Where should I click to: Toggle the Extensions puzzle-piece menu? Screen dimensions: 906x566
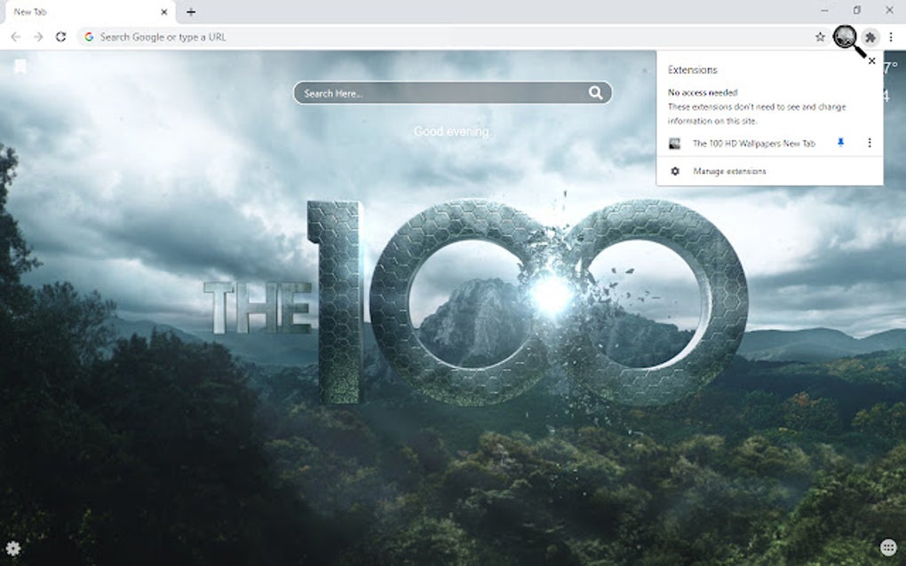point(870,37)
